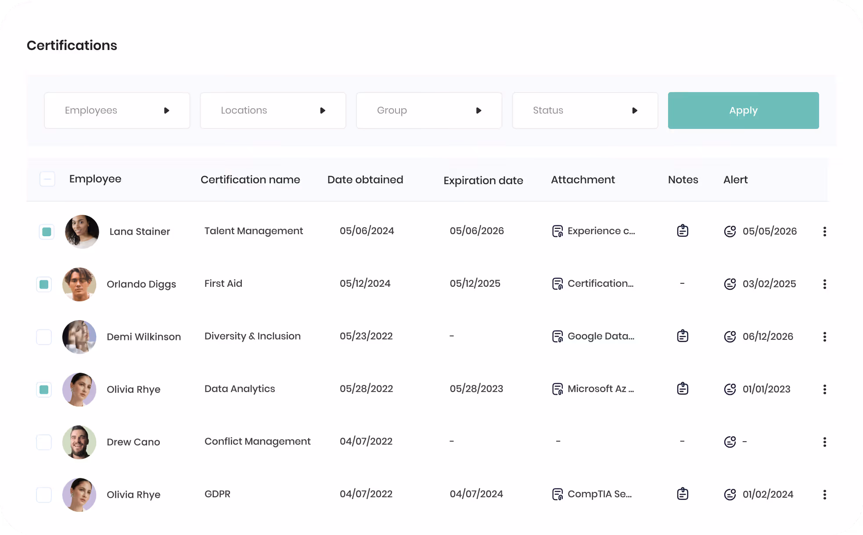Open the Microsoft Az attachment icon
The height and width of the screenshot is (535, 863).
point(557,389)
